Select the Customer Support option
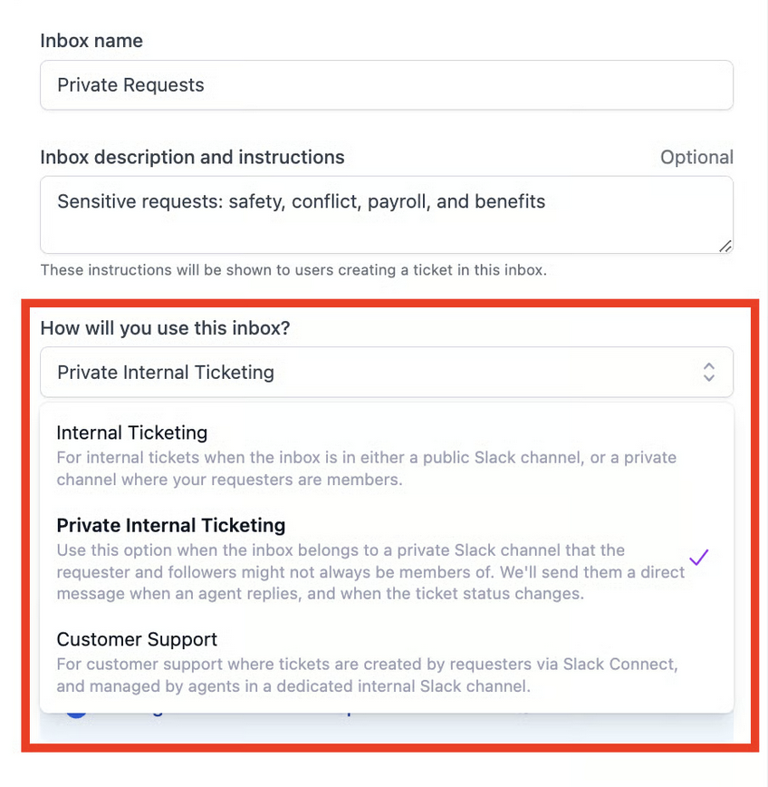Viewport: 768px width, 787px height. pyautogui.click(x=137, y=639)
